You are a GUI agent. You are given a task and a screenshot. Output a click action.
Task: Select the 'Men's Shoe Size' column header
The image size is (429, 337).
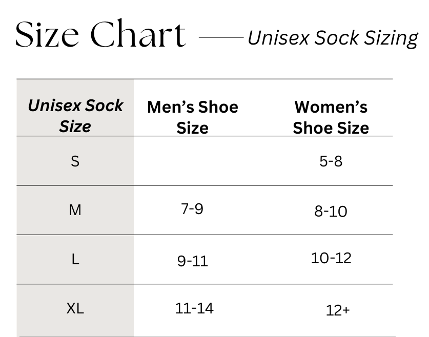pyautogui.click(x=193, y=117)
